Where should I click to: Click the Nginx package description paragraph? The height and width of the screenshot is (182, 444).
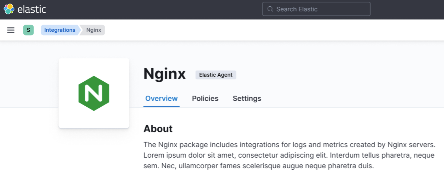289,155
